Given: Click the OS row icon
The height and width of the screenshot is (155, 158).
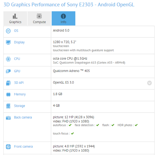Looking at the screenshot, I should pos(8,31).
